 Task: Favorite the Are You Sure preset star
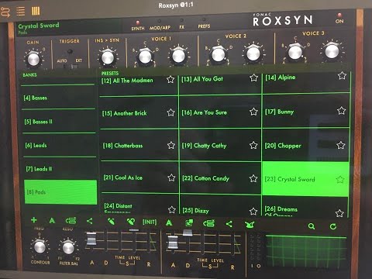253,112
